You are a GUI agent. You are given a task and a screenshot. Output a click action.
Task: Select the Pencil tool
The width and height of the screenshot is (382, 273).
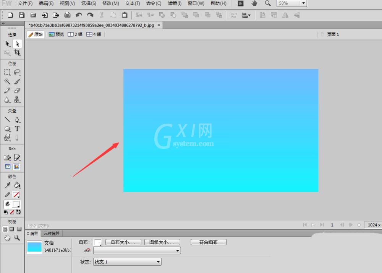click(7, 90)
